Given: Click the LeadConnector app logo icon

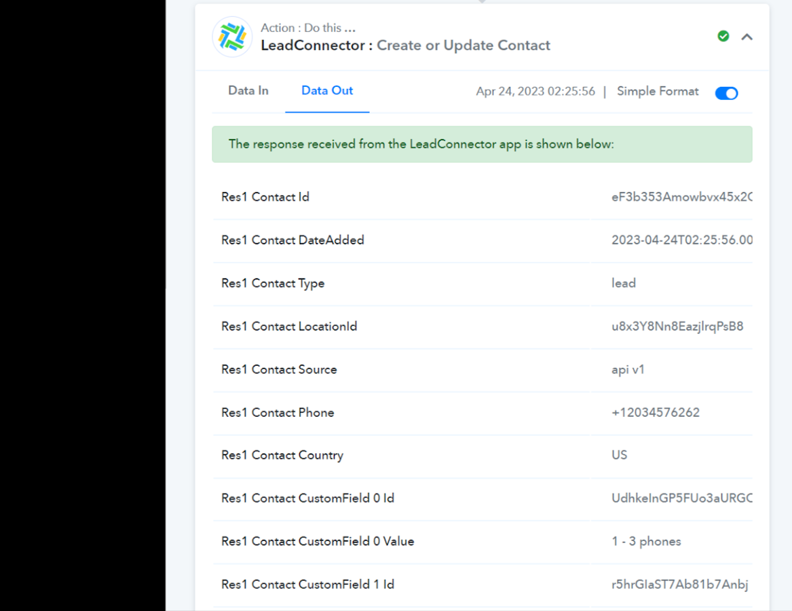Looking at the screenshot, I should pos(232,37).
